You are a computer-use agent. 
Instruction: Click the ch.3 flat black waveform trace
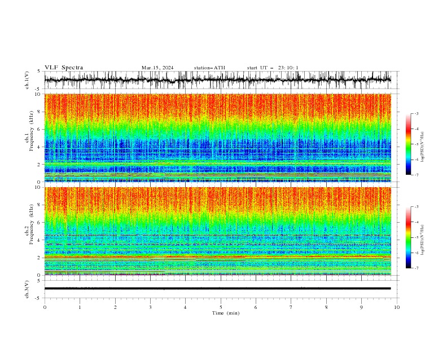(217, 289)
